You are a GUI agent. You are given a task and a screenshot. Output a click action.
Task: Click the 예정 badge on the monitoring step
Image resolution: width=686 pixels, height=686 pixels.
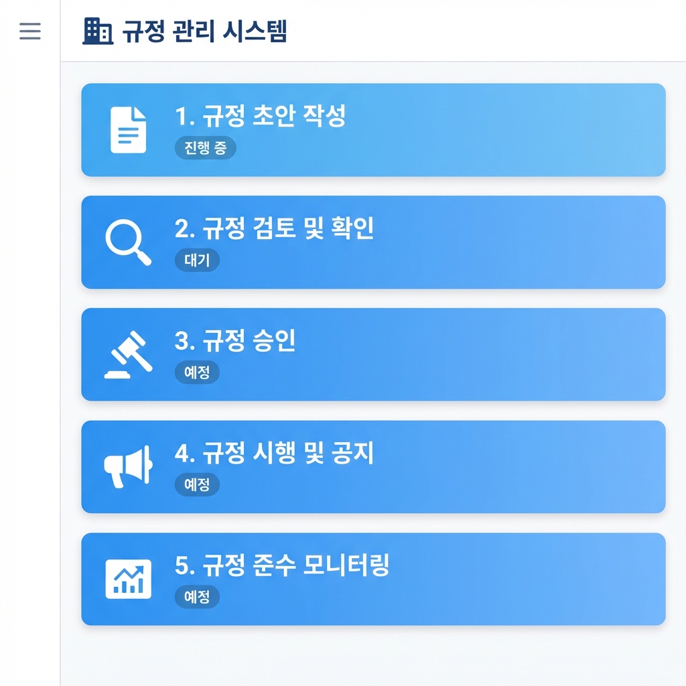point(197,597)
